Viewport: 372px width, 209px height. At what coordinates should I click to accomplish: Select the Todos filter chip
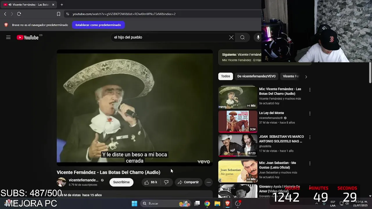226,76
